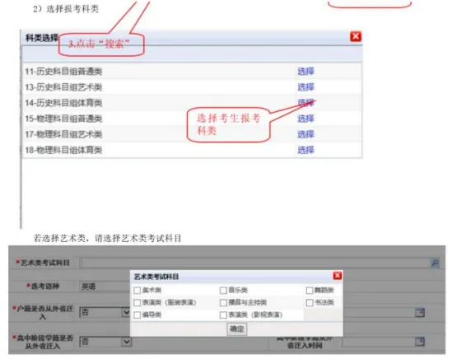
Task: Choose 选择 for 11-历史科目组普通类
Action: (x=305, y=72)
